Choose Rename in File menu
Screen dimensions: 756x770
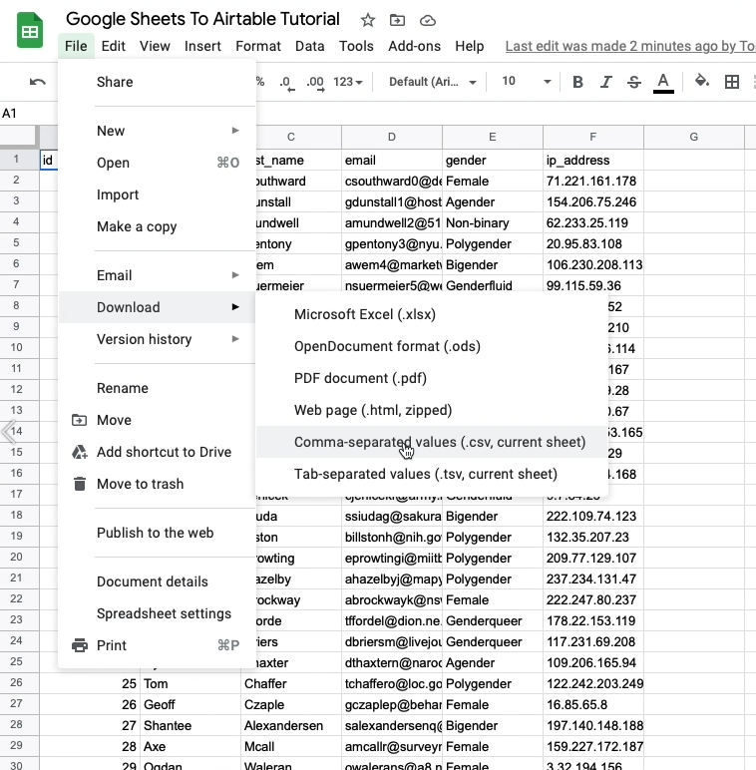tap(158, 388)
